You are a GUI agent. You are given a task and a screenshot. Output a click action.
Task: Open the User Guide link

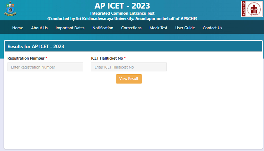tap(185, 28)
